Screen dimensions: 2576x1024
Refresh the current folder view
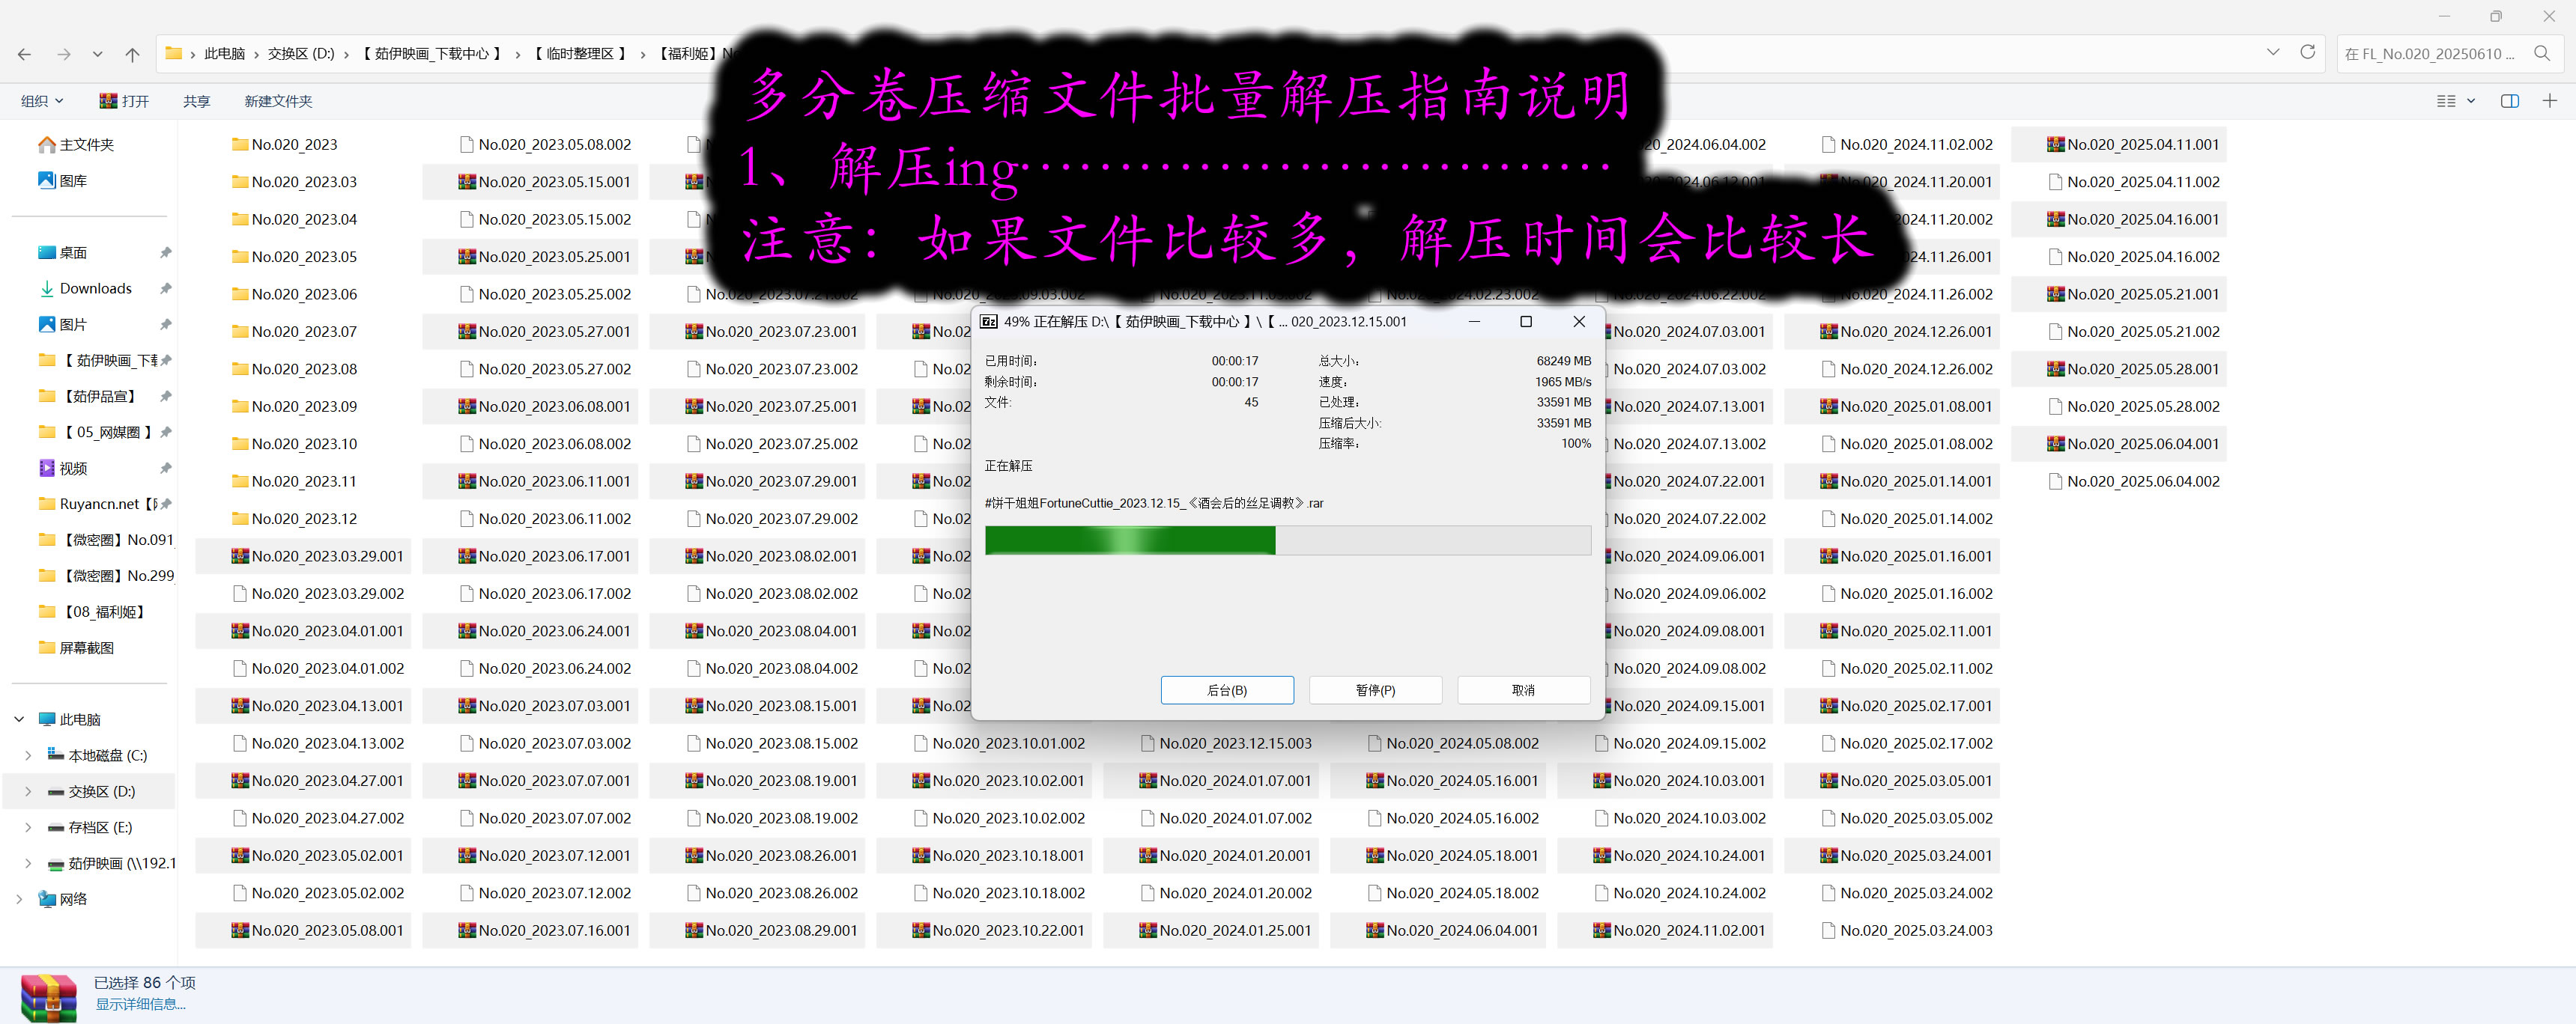(2308, 53)
